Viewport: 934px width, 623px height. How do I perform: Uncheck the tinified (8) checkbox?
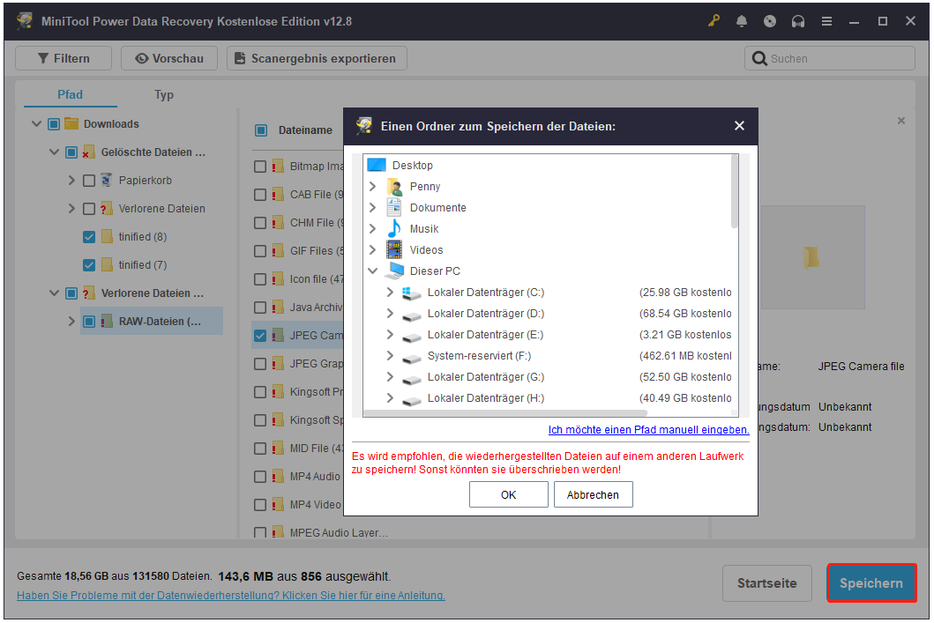coord(89,237)
